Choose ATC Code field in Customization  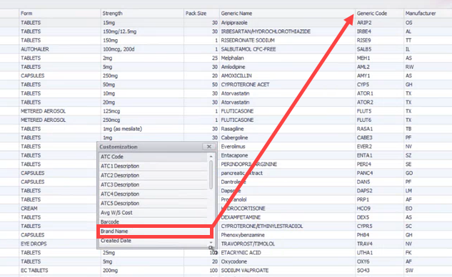pos(154,157)
